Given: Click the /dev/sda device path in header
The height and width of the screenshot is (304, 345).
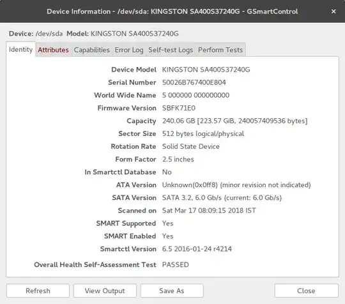Looking at the screenshot, I should pos(49,34).
